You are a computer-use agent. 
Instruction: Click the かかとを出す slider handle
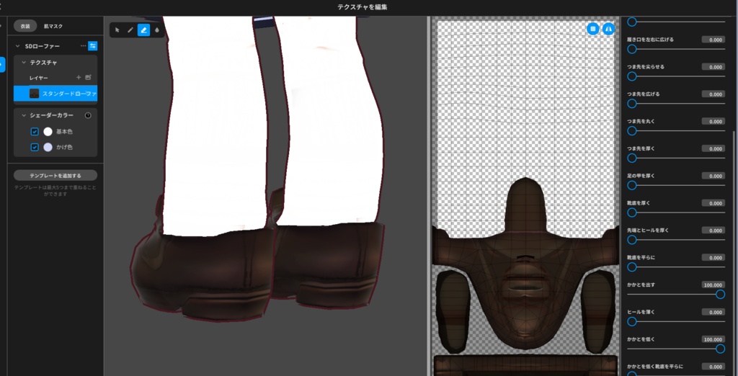tap(720, 294)
